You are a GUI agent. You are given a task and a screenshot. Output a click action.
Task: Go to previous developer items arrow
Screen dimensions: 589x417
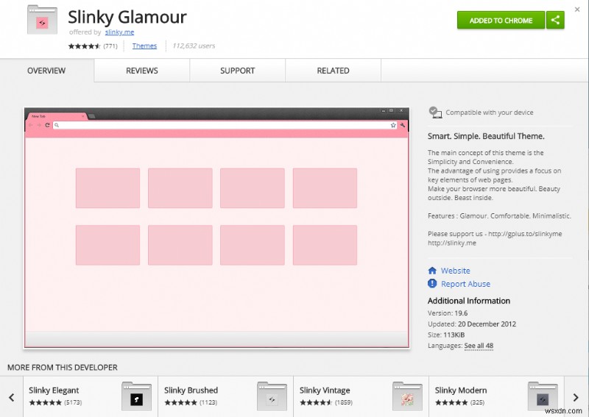coord(12,397)
